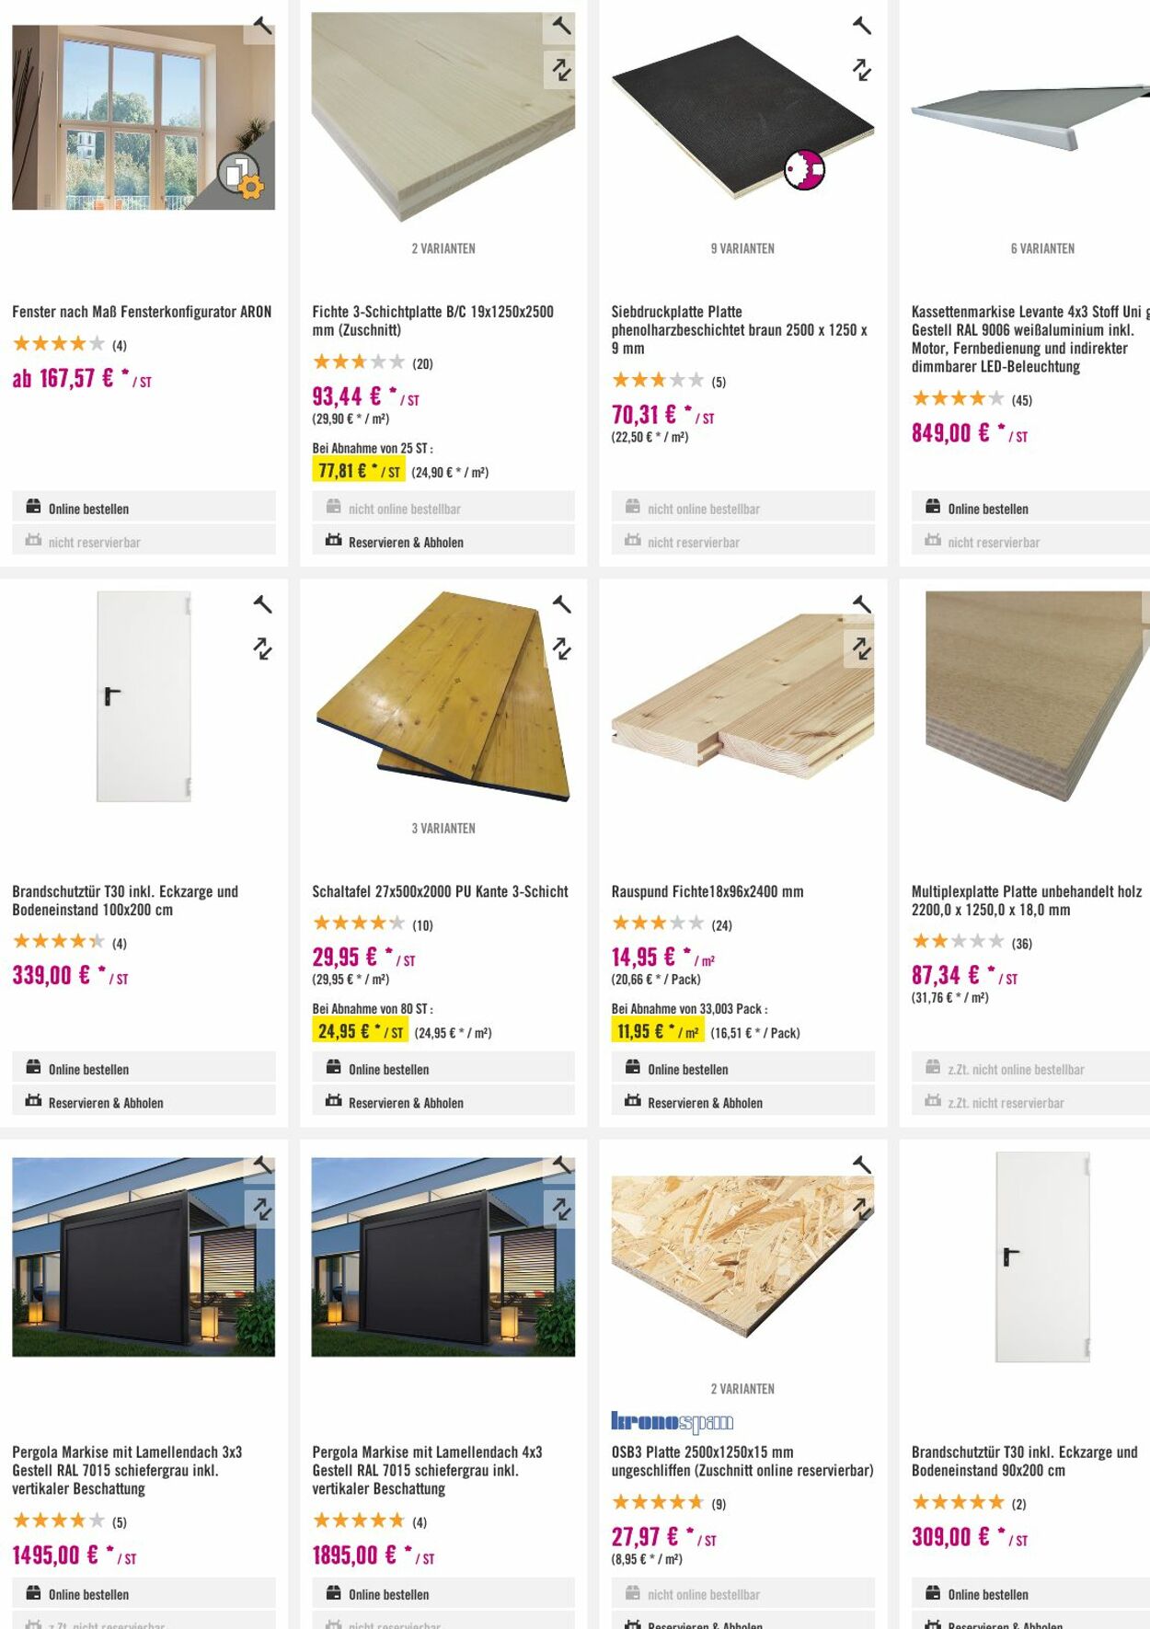This screenshot has width=1150, height=1629.
Task: Click the pink round badge on Siebdruckplatte image
Action: point(804,170)
